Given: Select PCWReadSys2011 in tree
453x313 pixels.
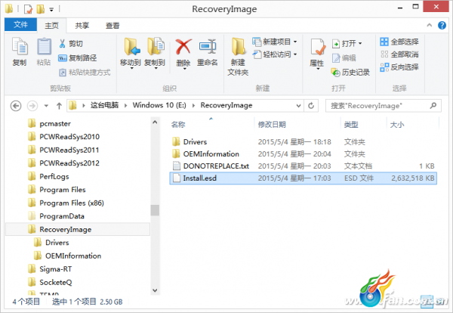Looking at the screenshot, I should tap(63, 150).
